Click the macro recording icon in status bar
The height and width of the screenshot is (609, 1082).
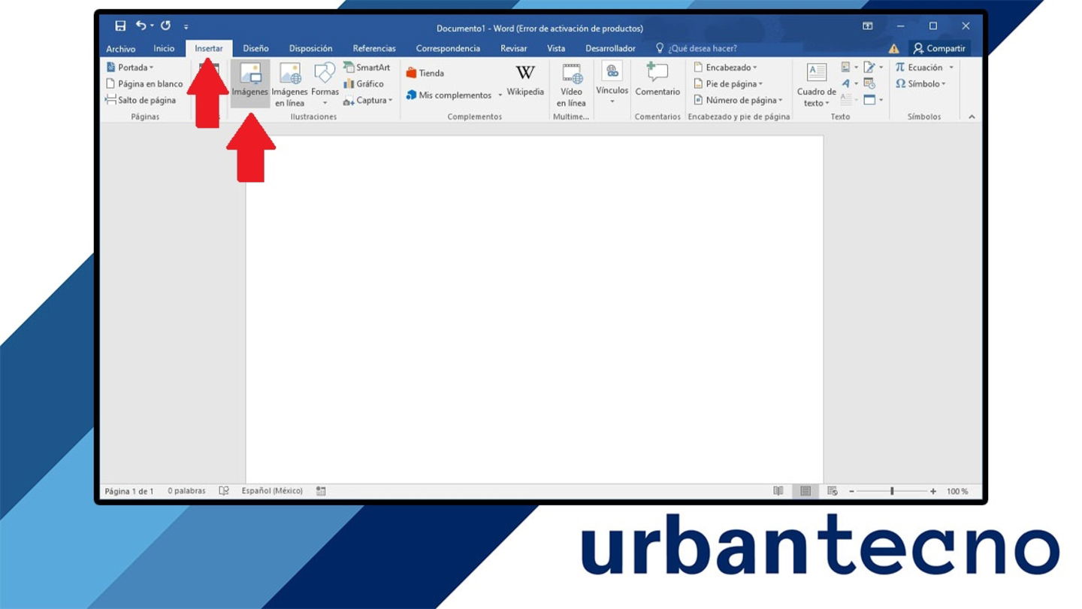coord(321,491)
